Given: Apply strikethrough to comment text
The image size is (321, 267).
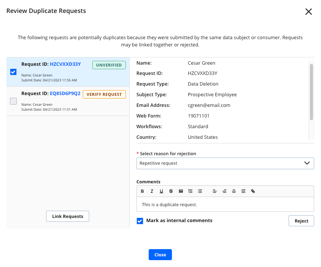Looking at the screenshot, I should (171, 191).
